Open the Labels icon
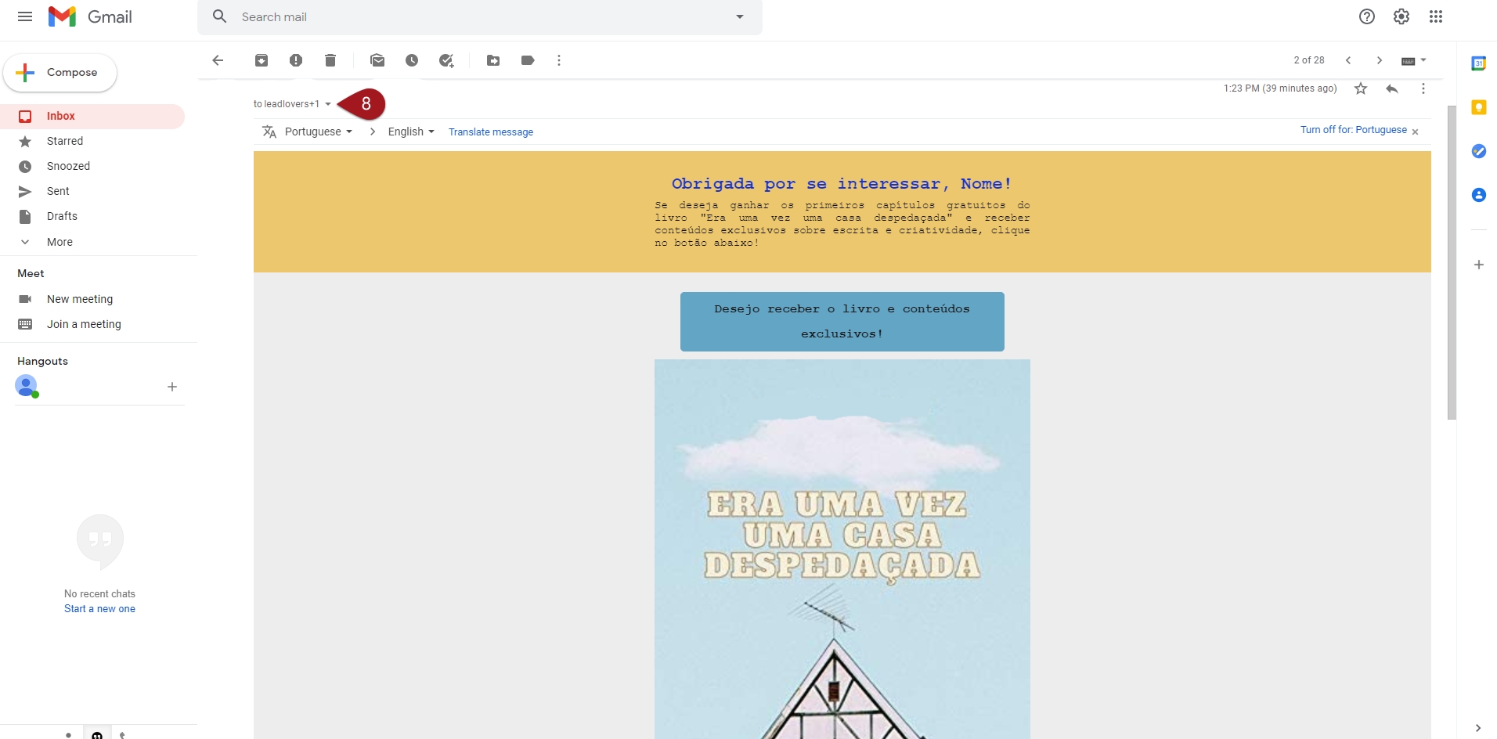 (528, 60)
